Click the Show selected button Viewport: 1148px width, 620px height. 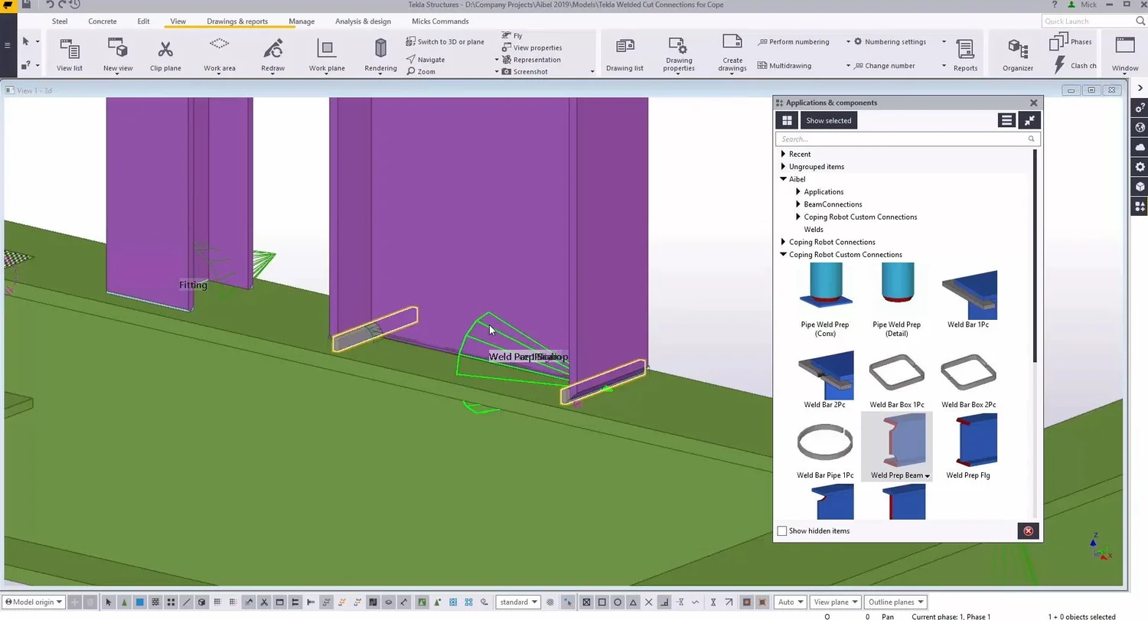tap(828, 120)
